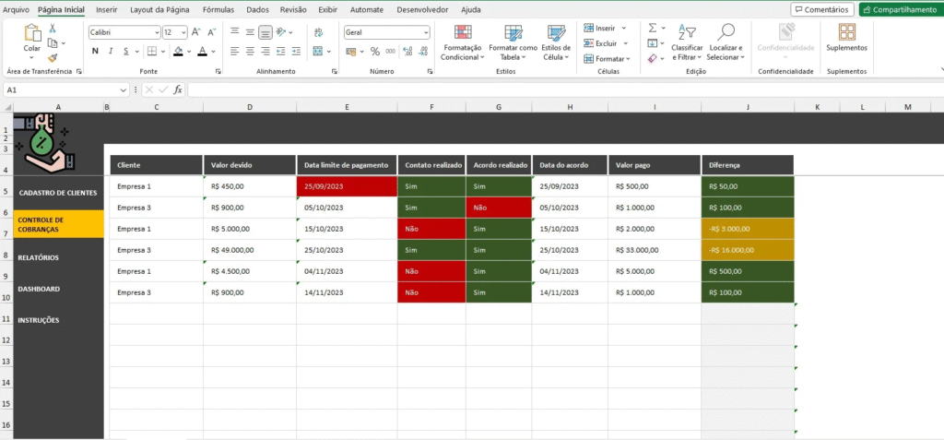The width and height of the screenshot is (944, 440).
Task: Click the AutoSum sigma icon
Action: click(653, 29)
